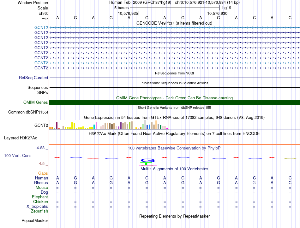
Task: Open the GCNT2 GTEx expression bar chart
Action: 109,125
